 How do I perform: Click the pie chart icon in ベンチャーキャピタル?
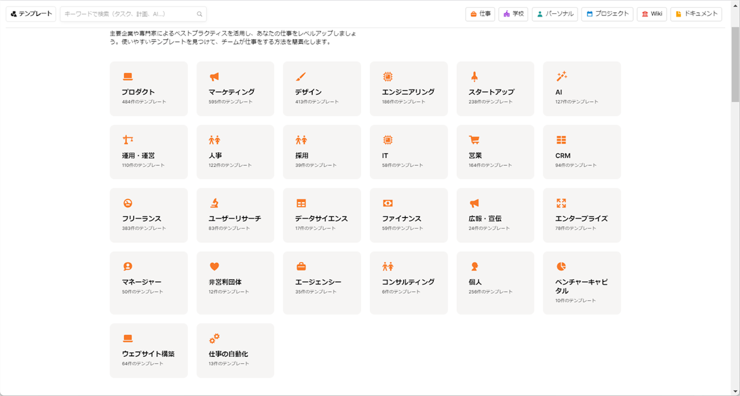coord(561,266)
